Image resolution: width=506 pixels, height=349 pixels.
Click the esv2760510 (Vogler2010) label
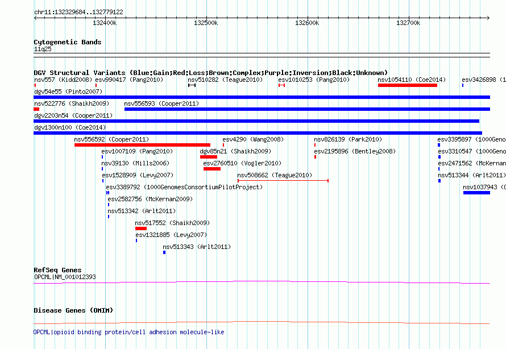pyautogui.click(x=242, y=163)
